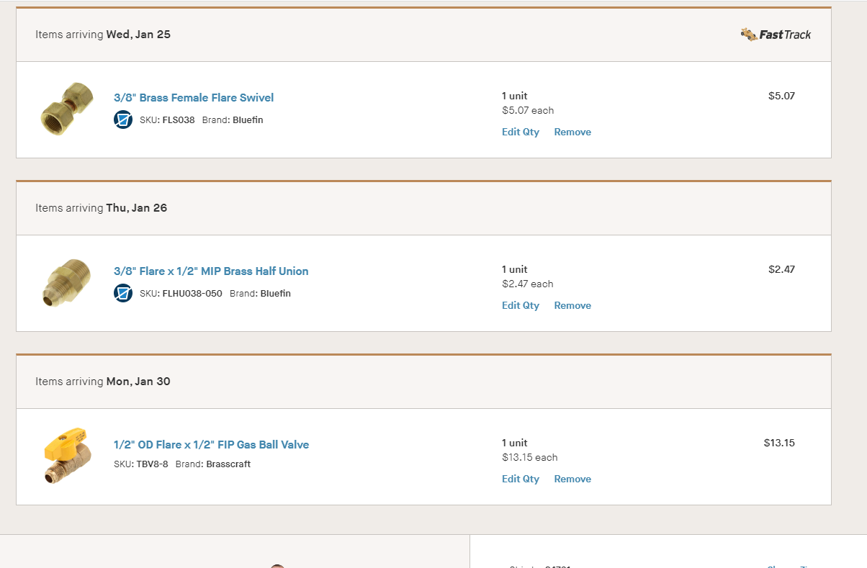Click the $5.07 total for the flare swivel
The image size is (867, 568).
(781, 96)
